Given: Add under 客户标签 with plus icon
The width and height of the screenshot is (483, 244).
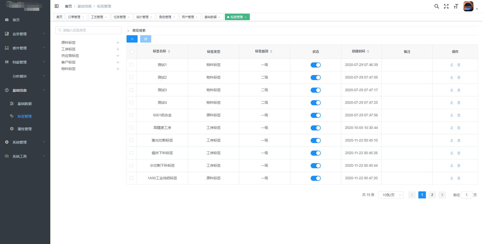Looking at the screenshot, I should tap(118, 62).
